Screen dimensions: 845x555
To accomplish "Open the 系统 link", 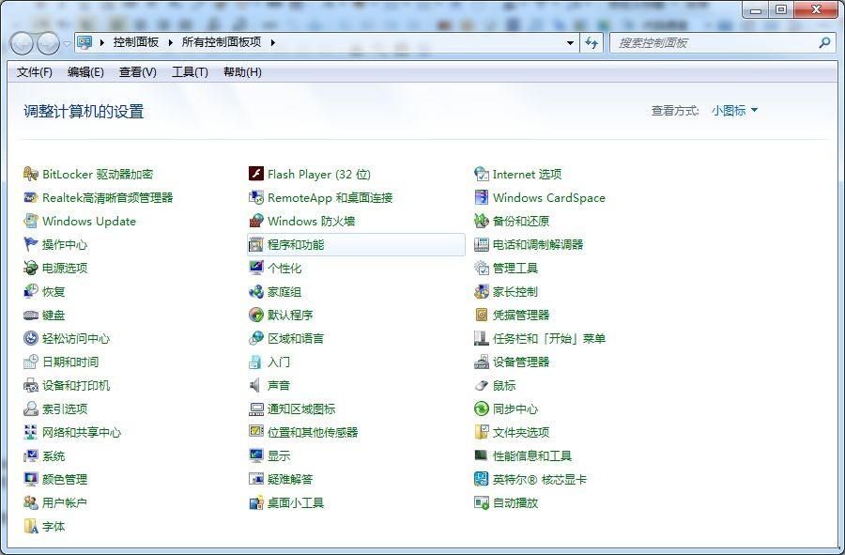I will [x=54, y=455].
